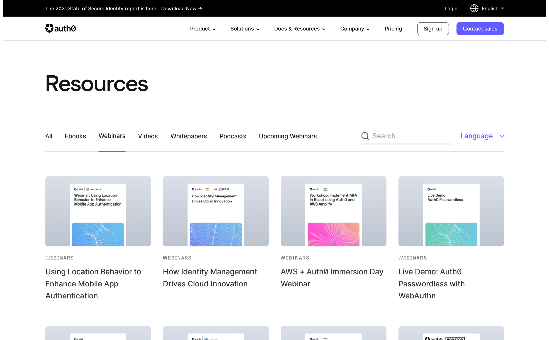Screen dimensions: 549x340
Task: Switch to the Podcasts tab
Action: [x=233, y=136]
